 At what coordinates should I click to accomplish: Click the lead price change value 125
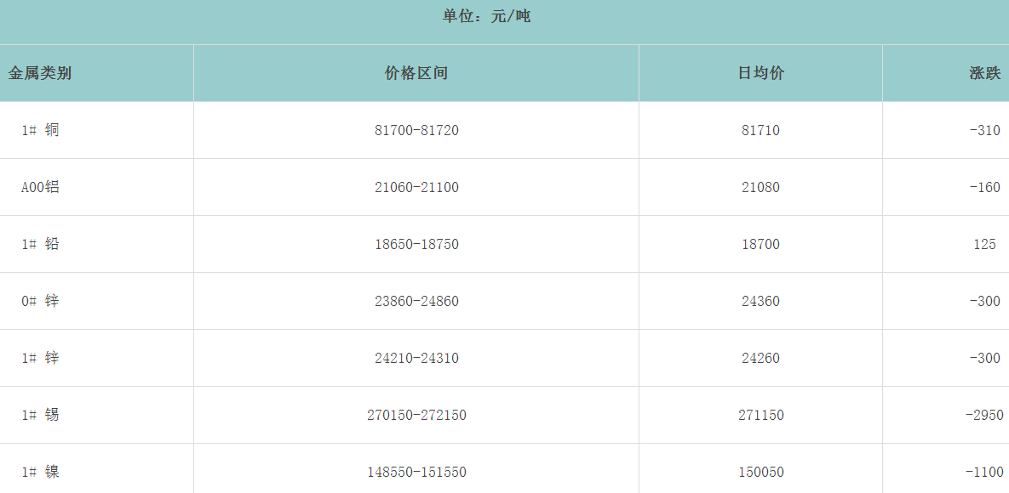(984, 244)
